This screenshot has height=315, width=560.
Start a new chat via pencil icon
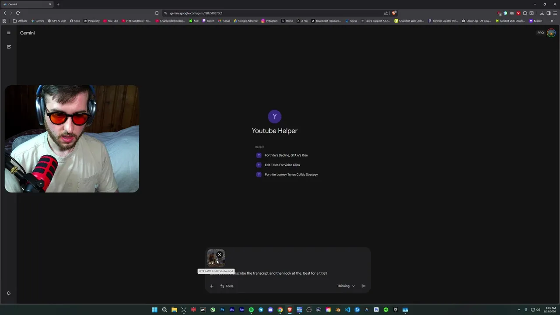pos(8,46)
